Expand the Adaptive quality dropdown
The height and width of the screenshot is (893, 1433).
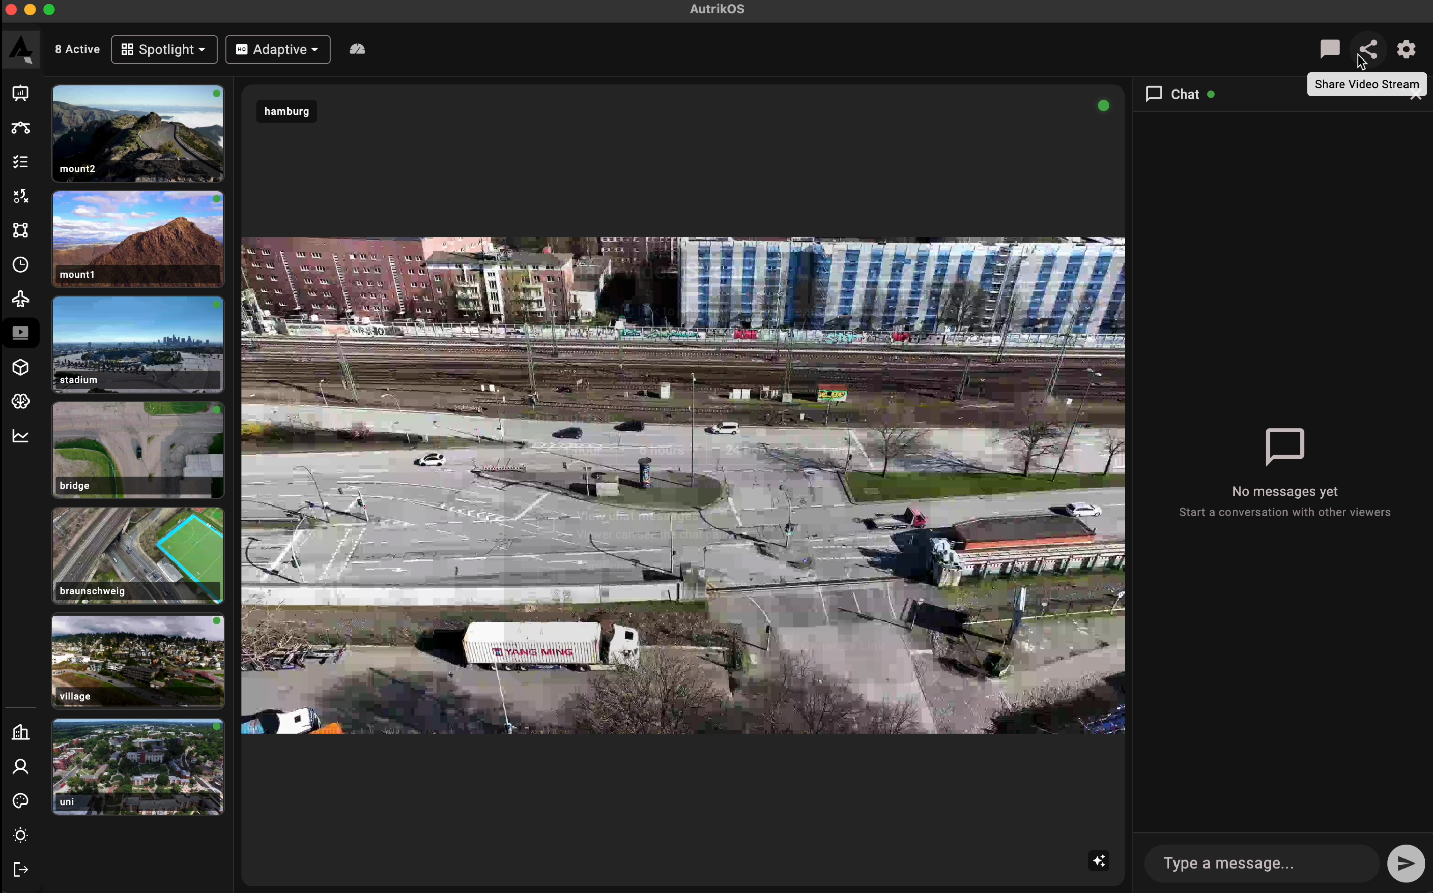coord(278,50)
